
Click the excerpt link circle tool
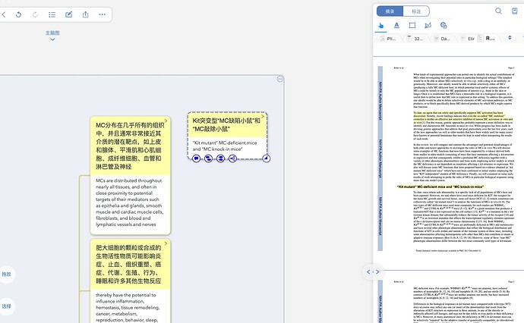(444, 25)
